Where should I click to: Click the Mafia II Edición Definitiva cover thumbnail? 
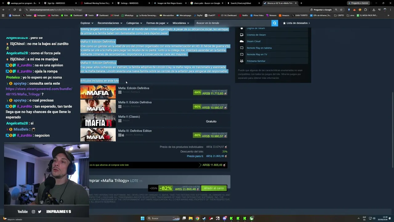(98, 106)
